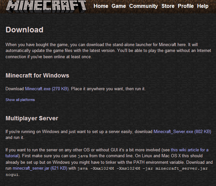The image size is (216, 186).
Task: Expand the Show all platforms link
Action: [20, 100]
